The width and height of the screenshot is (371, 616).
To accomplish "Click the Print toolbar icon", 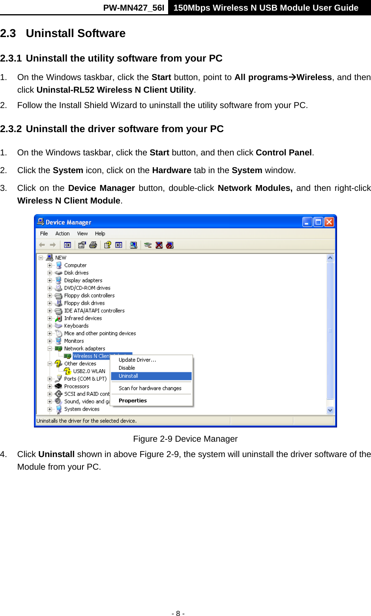I will [x=93, y=245].
